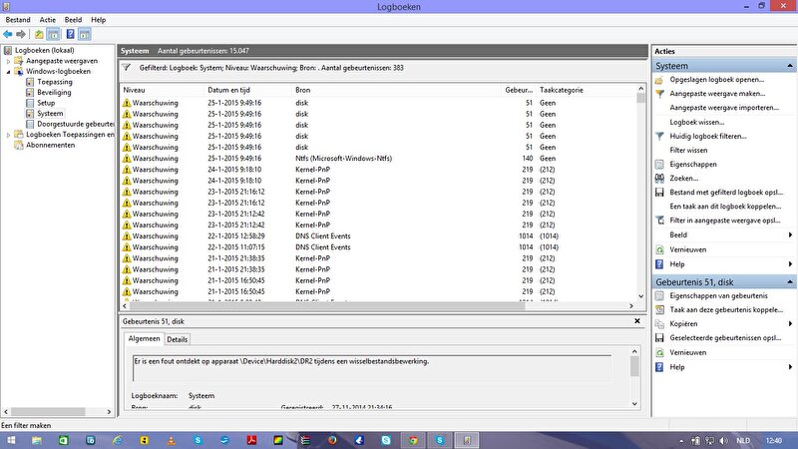
Task: Expand the Beeld submenu in Acties
Action: click(789, 234)
